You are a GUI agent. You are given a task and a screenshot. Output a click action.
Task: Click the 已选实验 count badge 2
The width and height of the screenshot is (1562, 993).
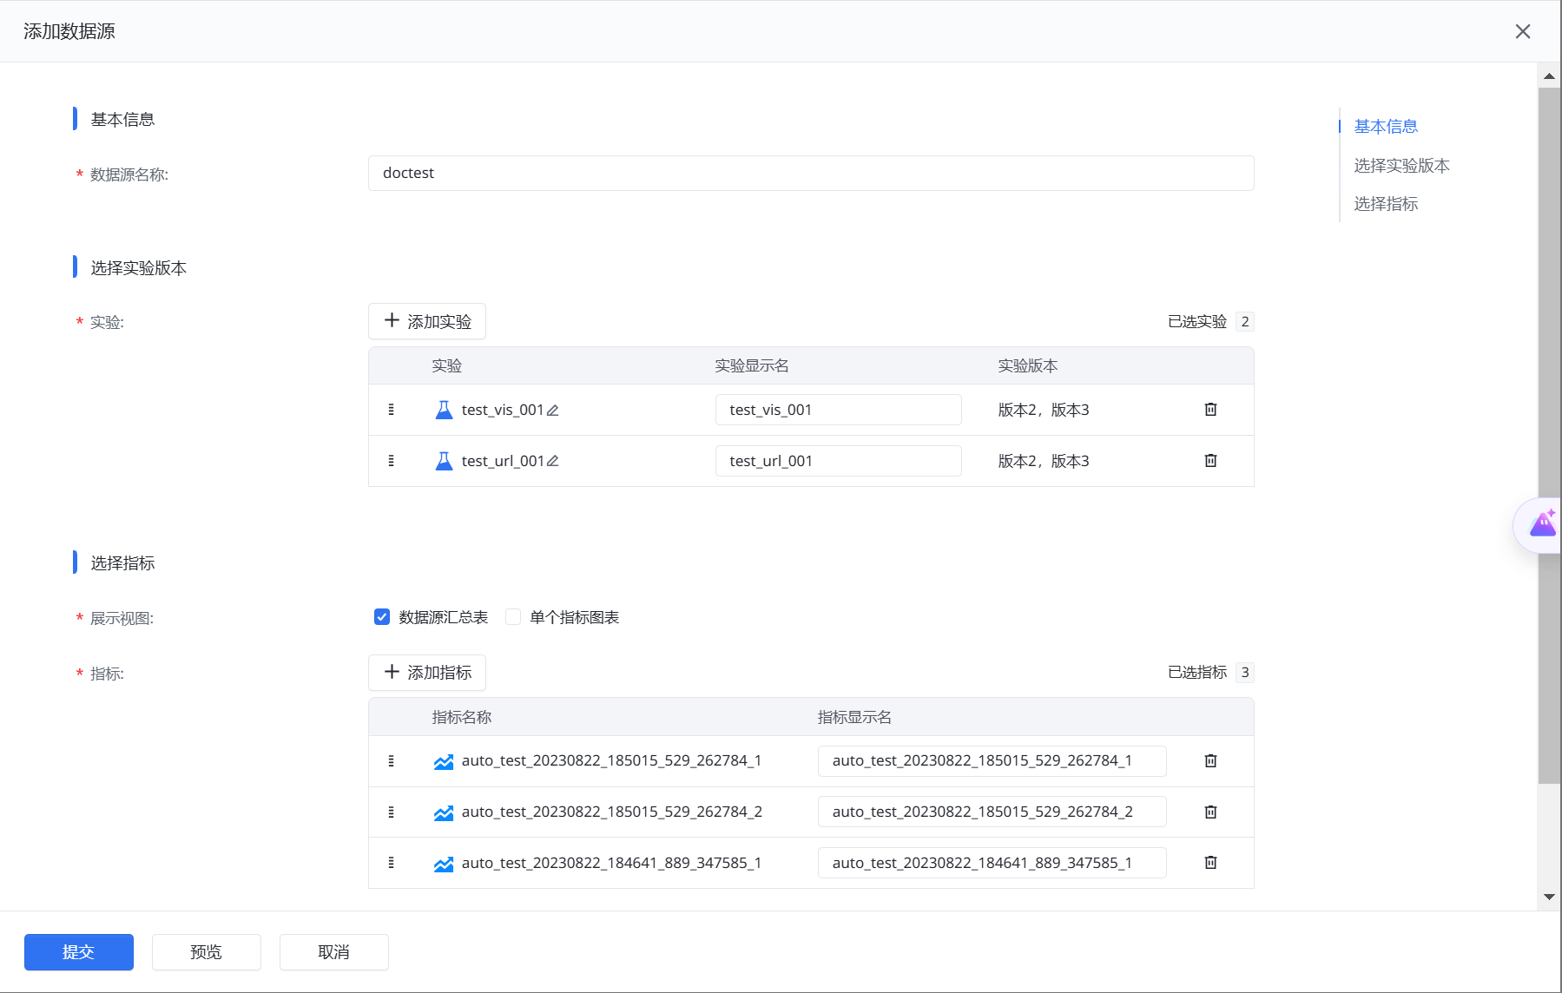(1245, 322)
